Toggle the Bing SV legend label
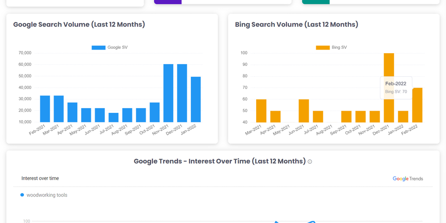Viewport: 446px width, 223px height. pos(339,47)
